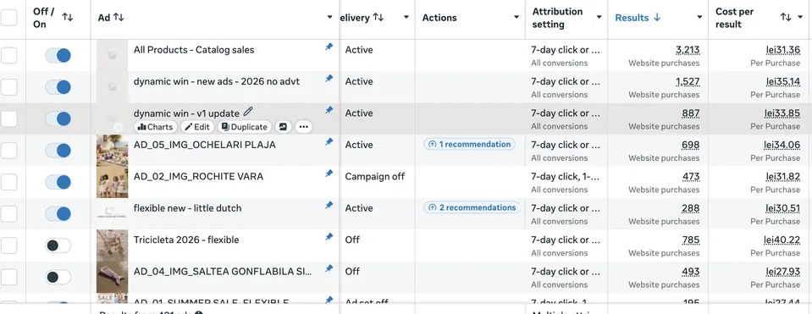Image resolution: width=812 pixels, height=314 pixels.
Task: Open Ad column dropdown arrow
Action: (x=330, y=18)
